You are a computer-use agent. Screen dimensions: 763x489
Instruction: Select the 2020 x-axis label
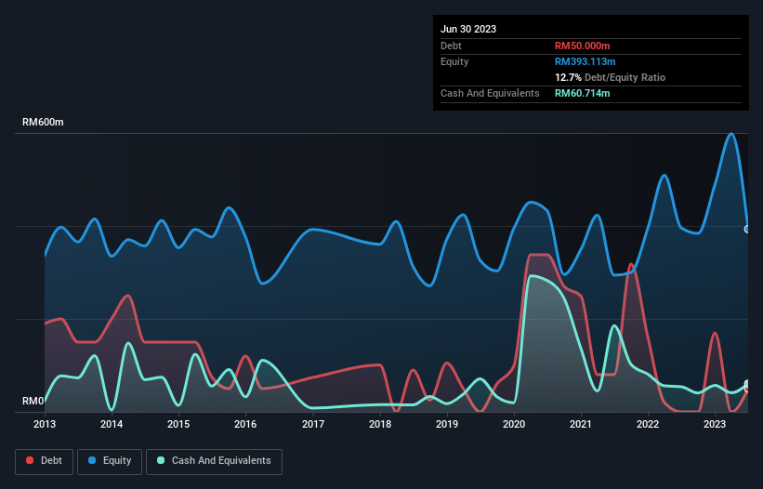coord(514,424)
